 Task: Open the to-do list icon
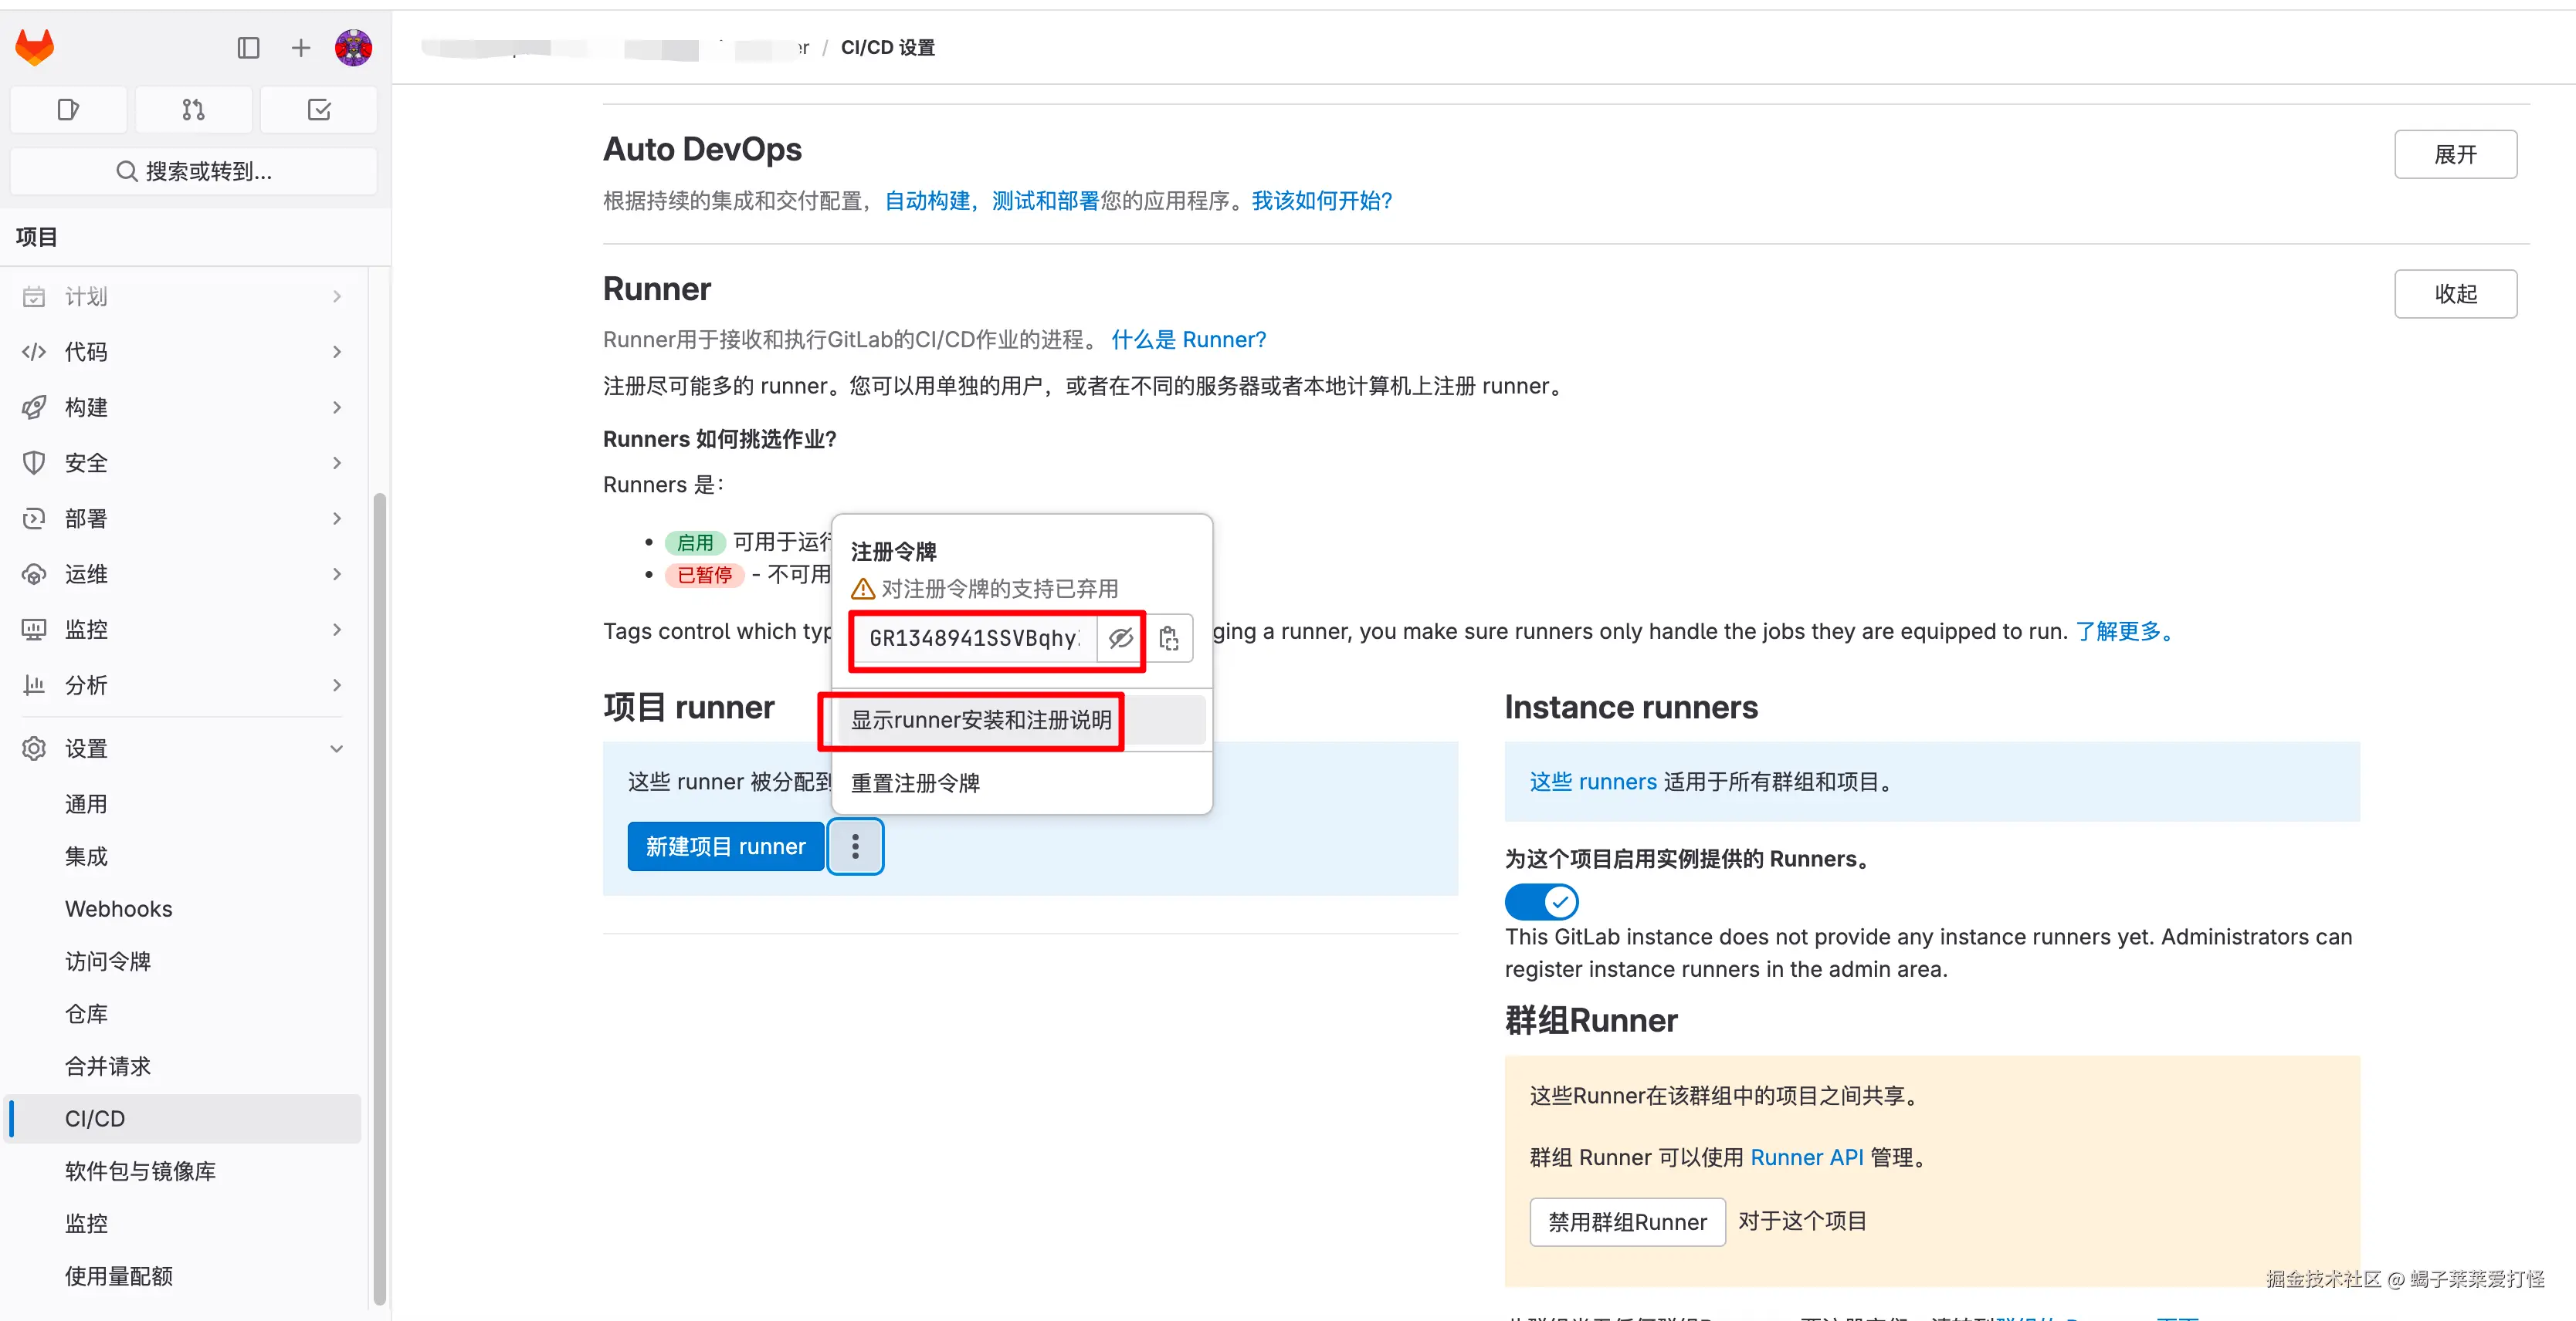318,110
